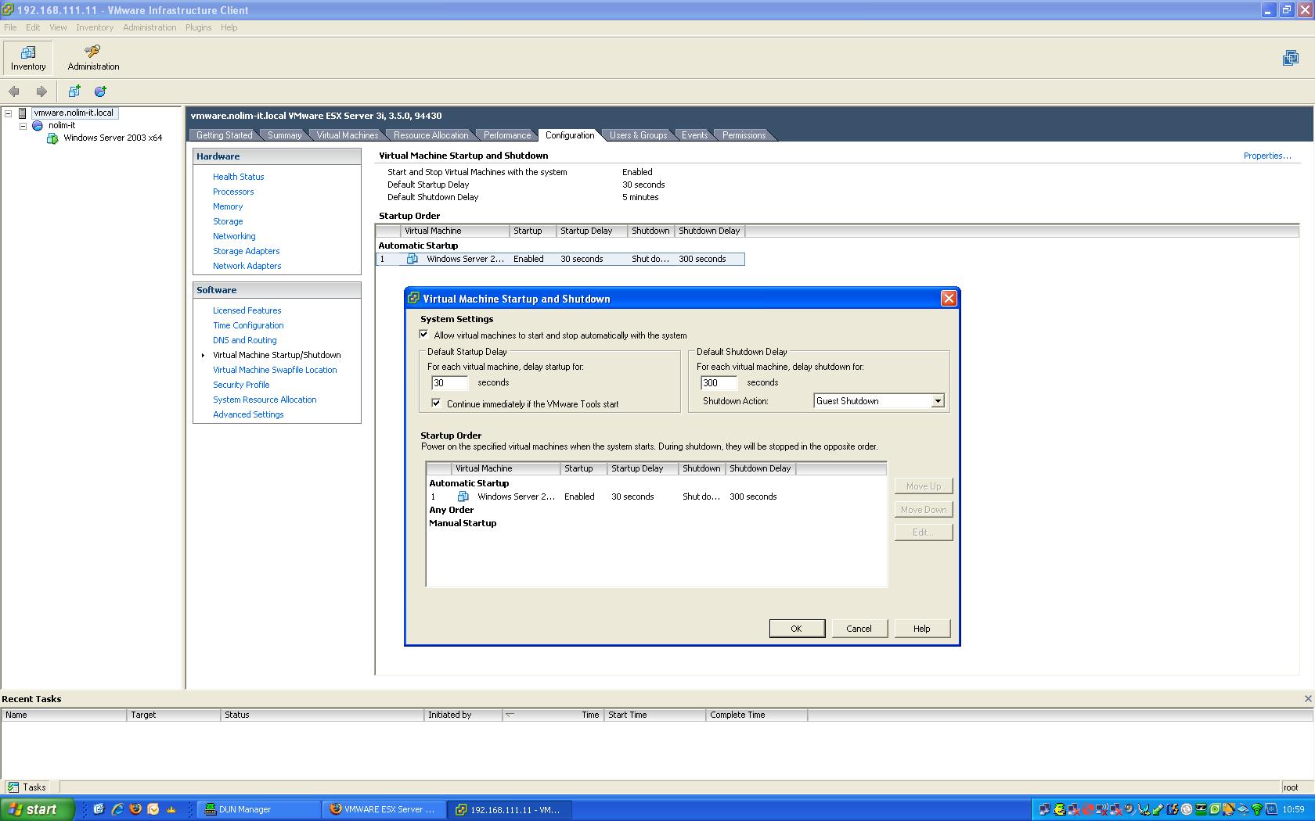Toggle allow virtual machines to start automatically

click(x=423, y=335)
